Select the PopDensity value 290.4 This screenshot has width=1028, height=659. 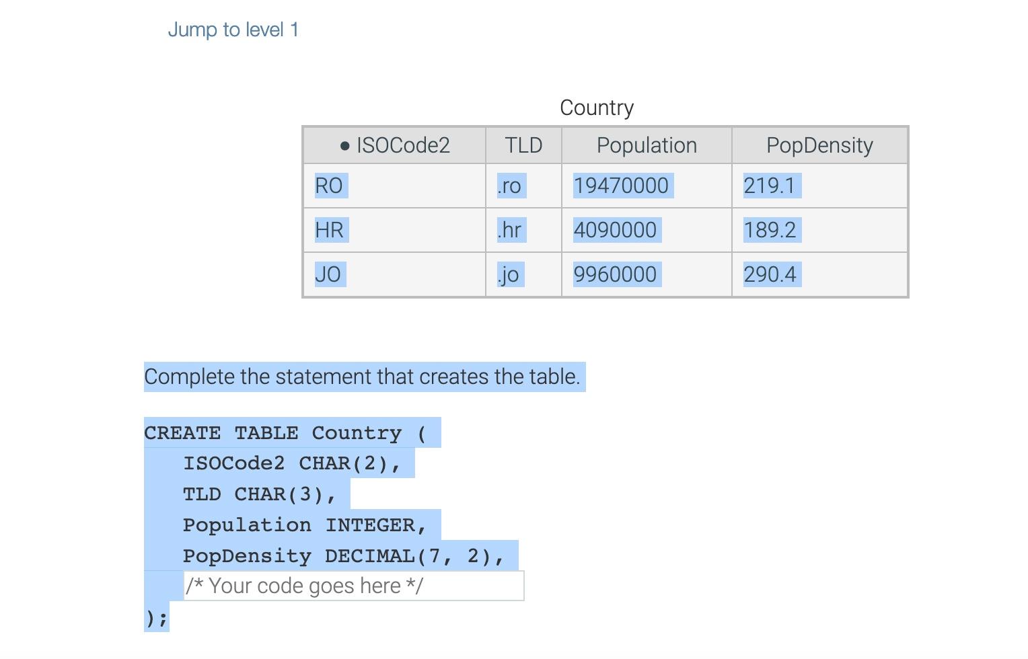coord(772,274)
